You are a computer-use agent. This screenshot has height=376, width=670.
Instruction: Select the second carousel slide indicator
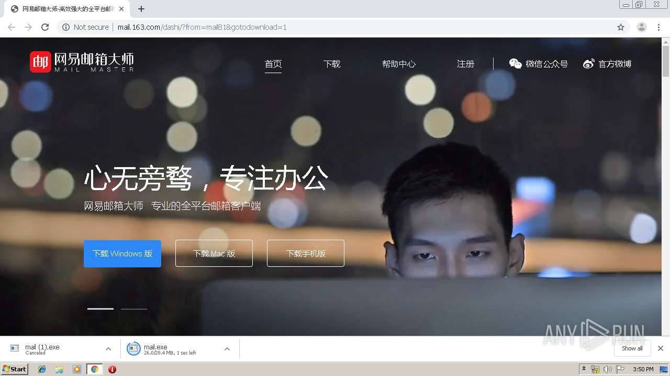click(x=134, y=309)
